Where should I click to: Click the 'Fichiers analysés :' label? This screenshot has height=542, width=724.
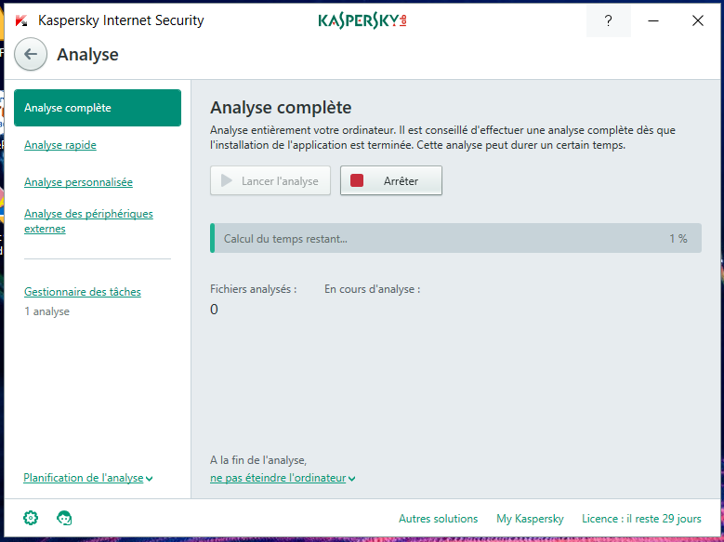tap(254, 289)
